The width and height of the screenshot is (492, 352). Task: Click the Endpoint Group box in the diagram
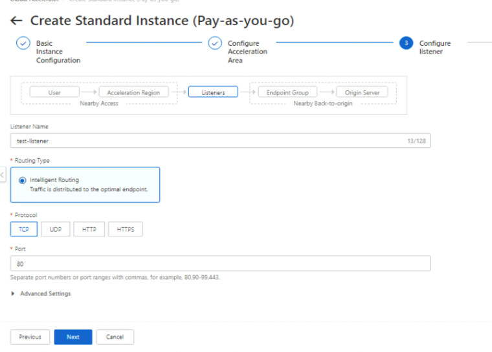pos(287,92)
